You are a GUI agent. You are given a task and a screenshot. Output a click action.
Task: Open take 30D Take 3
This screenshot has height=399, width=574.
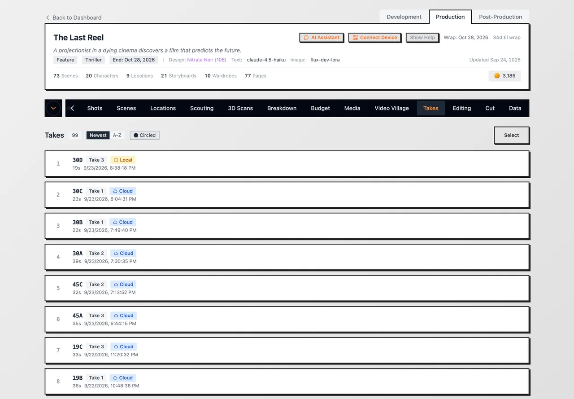pyautogui.click(x=287, y=164)
